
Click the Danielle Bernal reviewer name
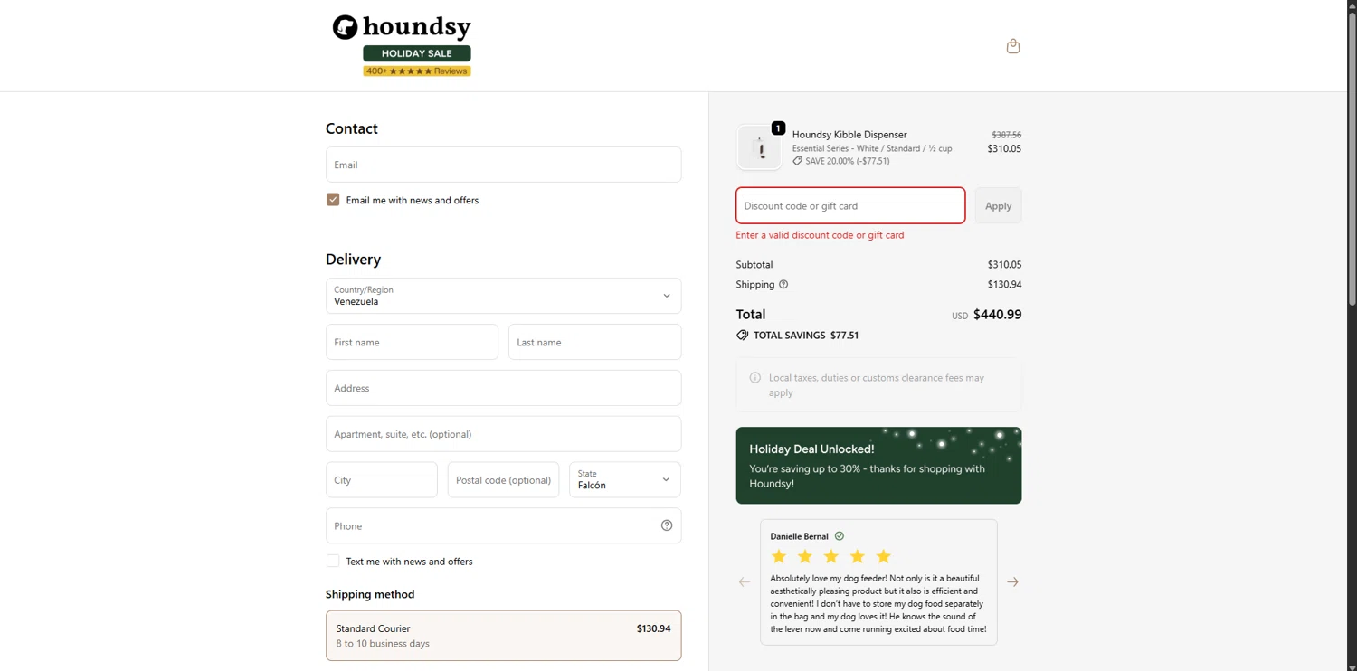click(x=801, y=536)
